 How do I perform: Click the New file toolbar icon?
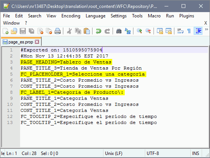point(5,31)
